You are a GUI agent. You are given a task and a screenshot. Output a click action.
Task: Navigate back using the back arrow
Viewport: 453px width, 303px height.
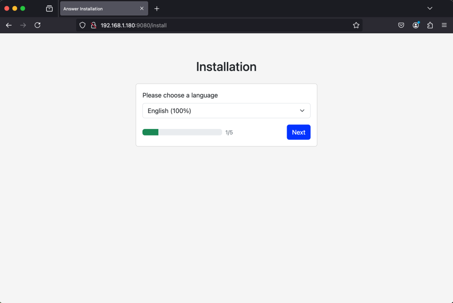tap(9, 25)
